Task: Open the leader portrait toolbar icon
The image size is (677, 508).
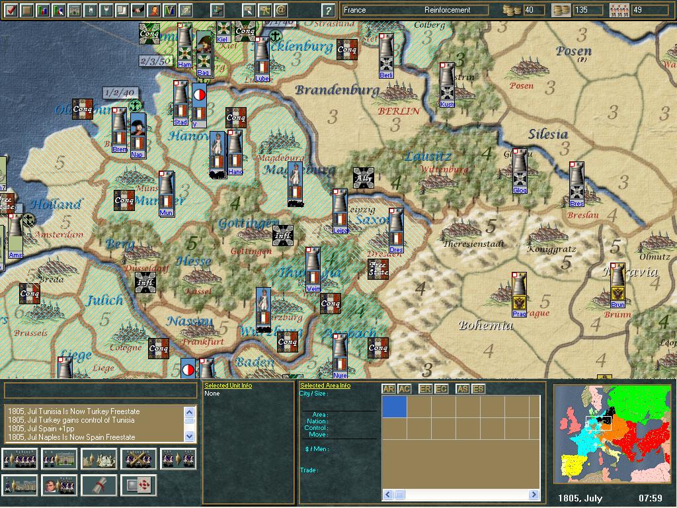Action: 154,10
